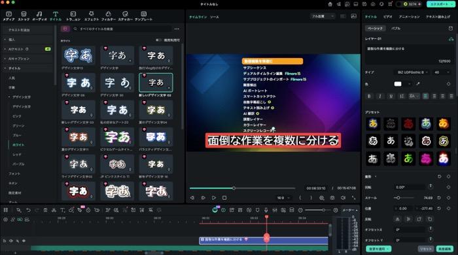Click the flip horizontal icon in 反転 row

[x=398, y=219]
